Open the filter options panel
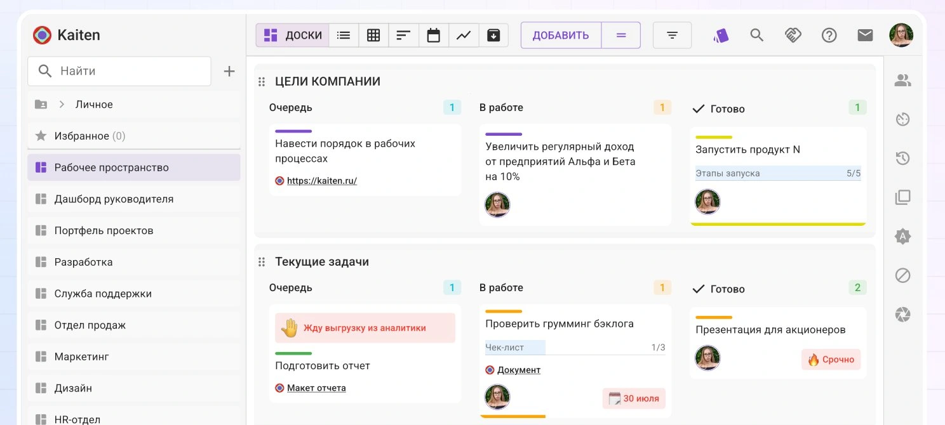The image size is (945, 425). (672, 35)
